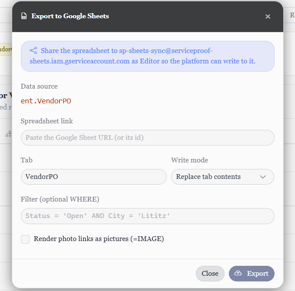Click the hierarchy icon behind the dialog
295x291 pixels.
9,134
